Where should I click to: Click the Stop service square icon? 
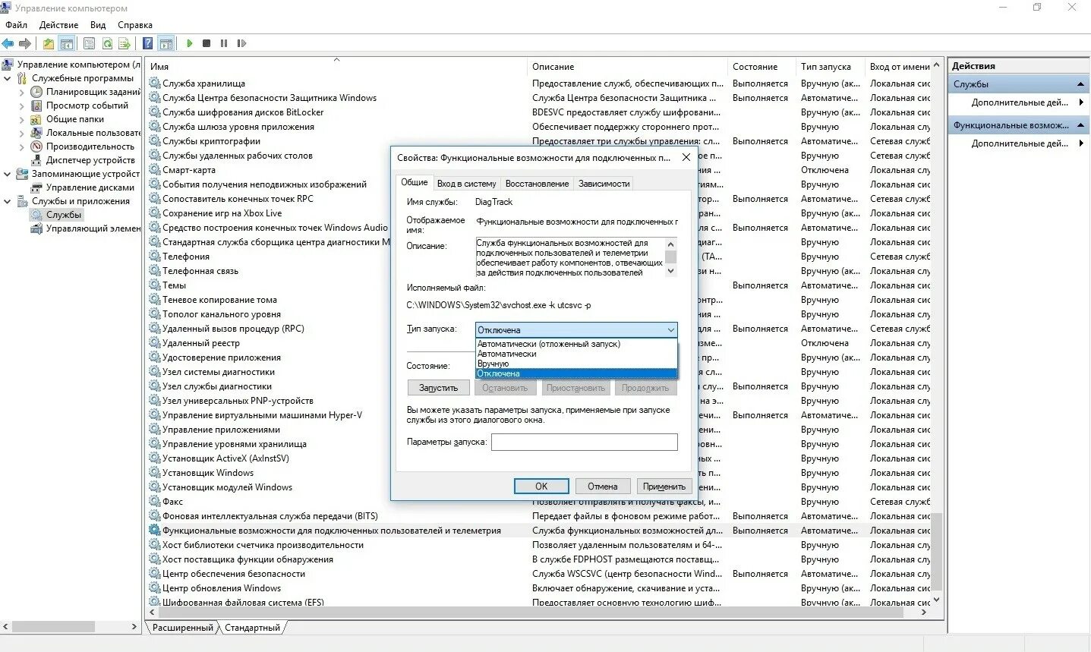tap(207, 43)
